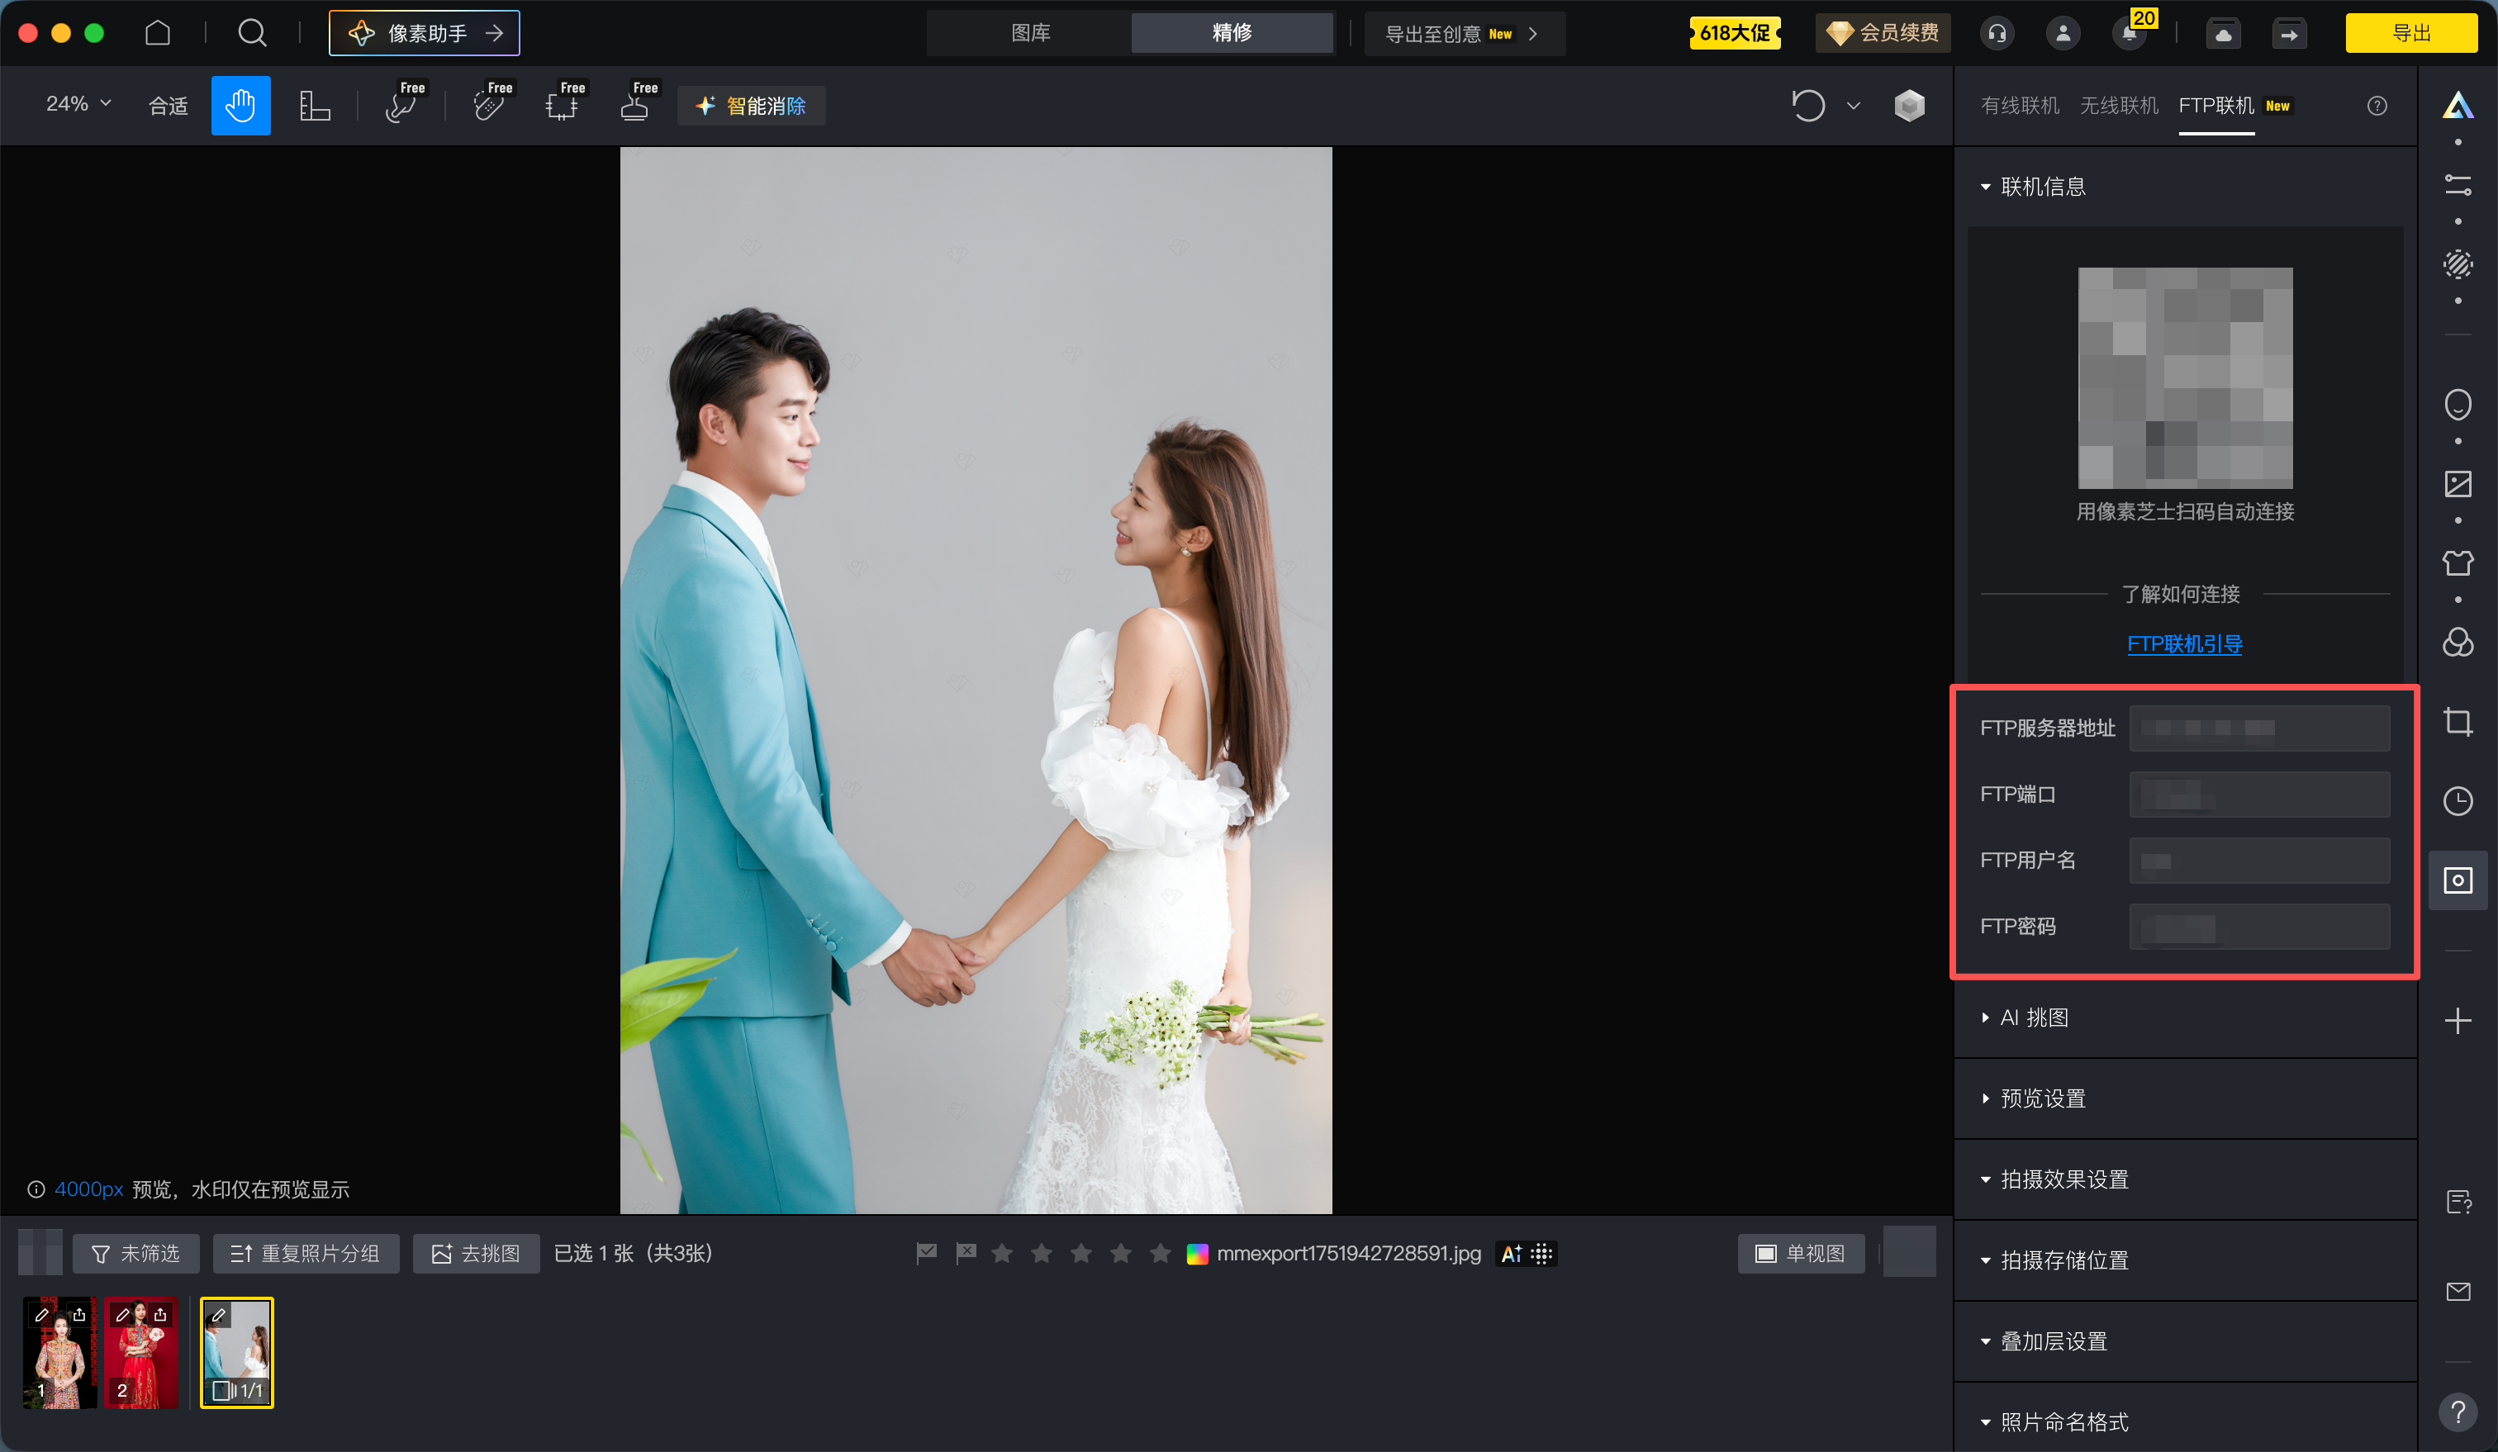Screen dimensions: 2498x1452
Task: Open the clothing shirt icon in sidebar
Action: click(x=2458, y=563)
